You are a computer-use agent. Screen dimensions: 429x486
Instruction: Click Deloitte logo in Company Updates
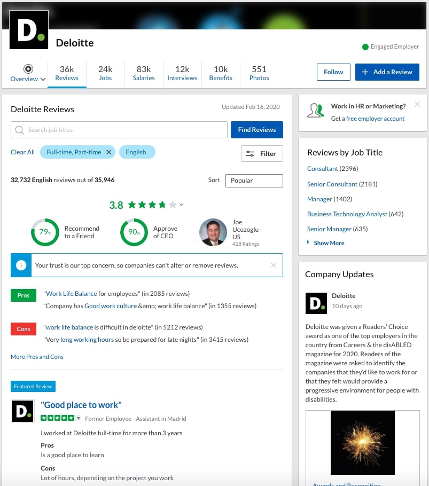(316, 303)
